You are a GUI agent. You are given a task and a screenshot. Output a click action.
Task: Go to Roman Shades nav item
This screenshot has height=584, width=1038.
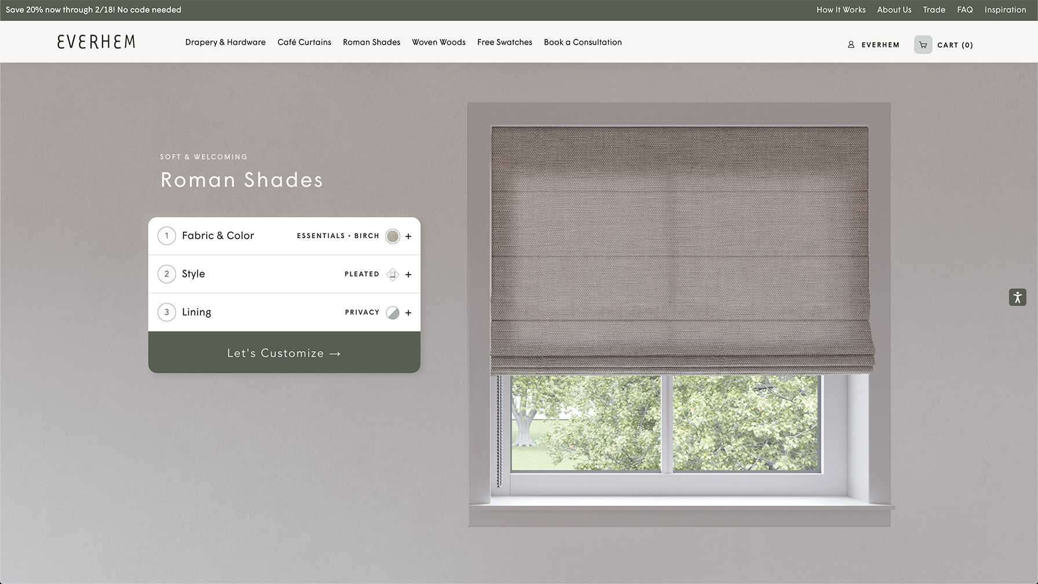[x=371, y=42]
